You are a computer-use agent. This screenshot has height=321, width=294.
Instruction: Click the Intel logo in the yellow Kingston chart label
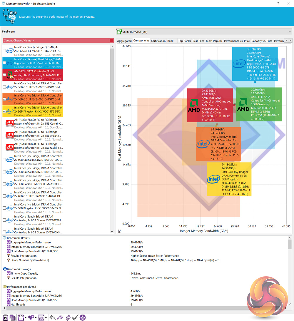[213, 179]
